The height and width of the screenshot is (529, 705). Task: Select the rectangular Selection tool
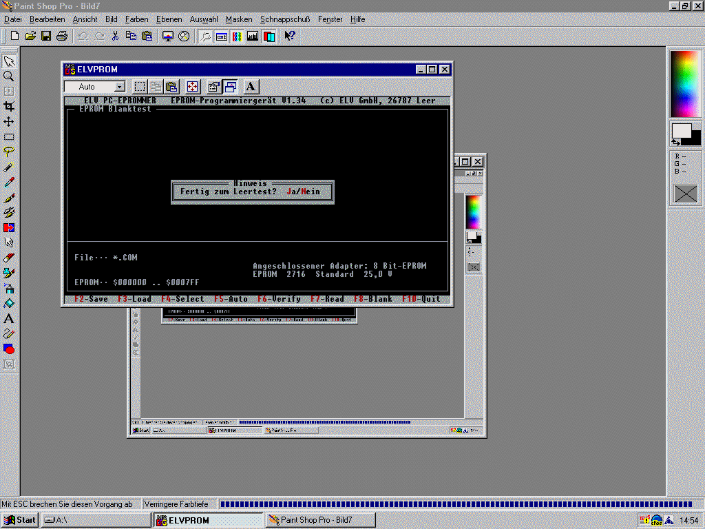8,137
